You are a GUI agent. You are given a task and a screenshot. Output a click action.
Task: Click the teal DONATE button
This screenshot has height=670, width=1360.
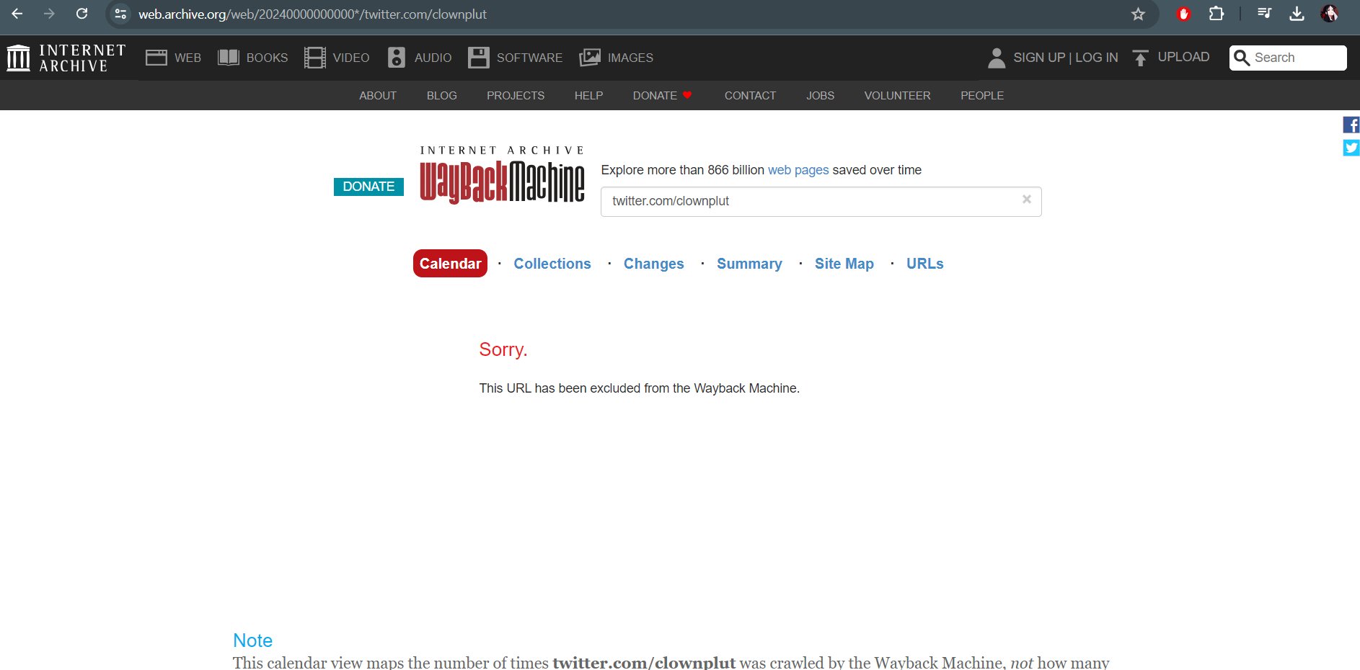368,187
